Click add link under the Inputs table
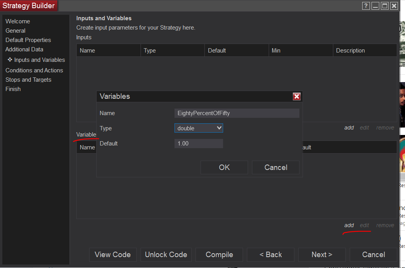 pos(349,128)
